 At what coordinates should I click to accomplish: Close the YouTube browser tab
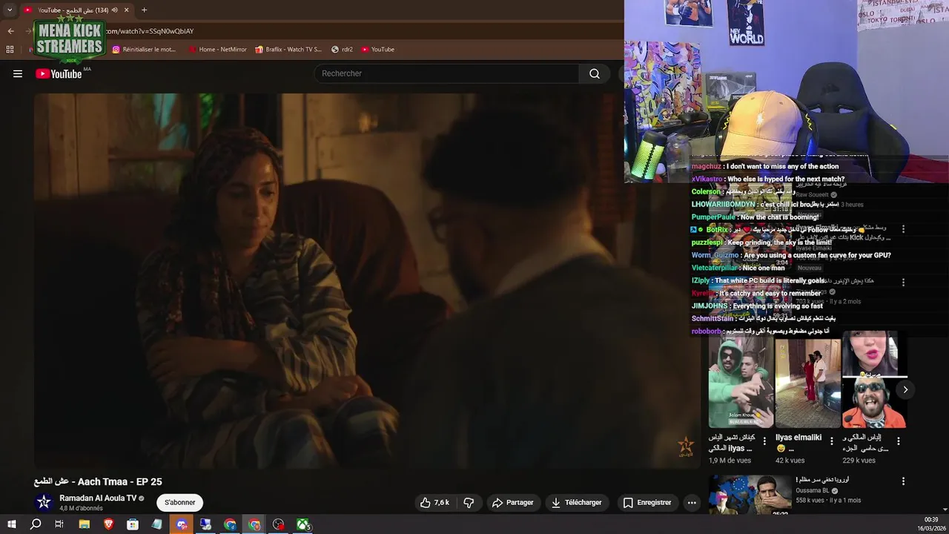tap(126, 10)
